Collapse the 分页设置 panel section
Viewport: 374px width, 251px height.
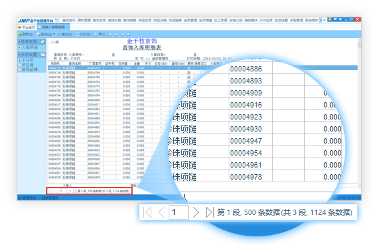(19, 55)
